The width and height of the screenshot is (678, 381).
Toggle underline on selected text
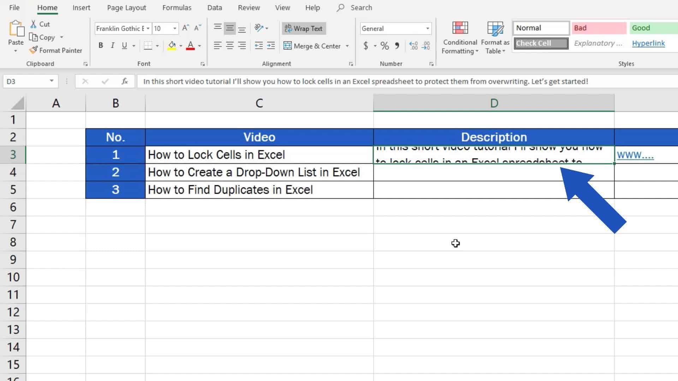coord(124,46)
